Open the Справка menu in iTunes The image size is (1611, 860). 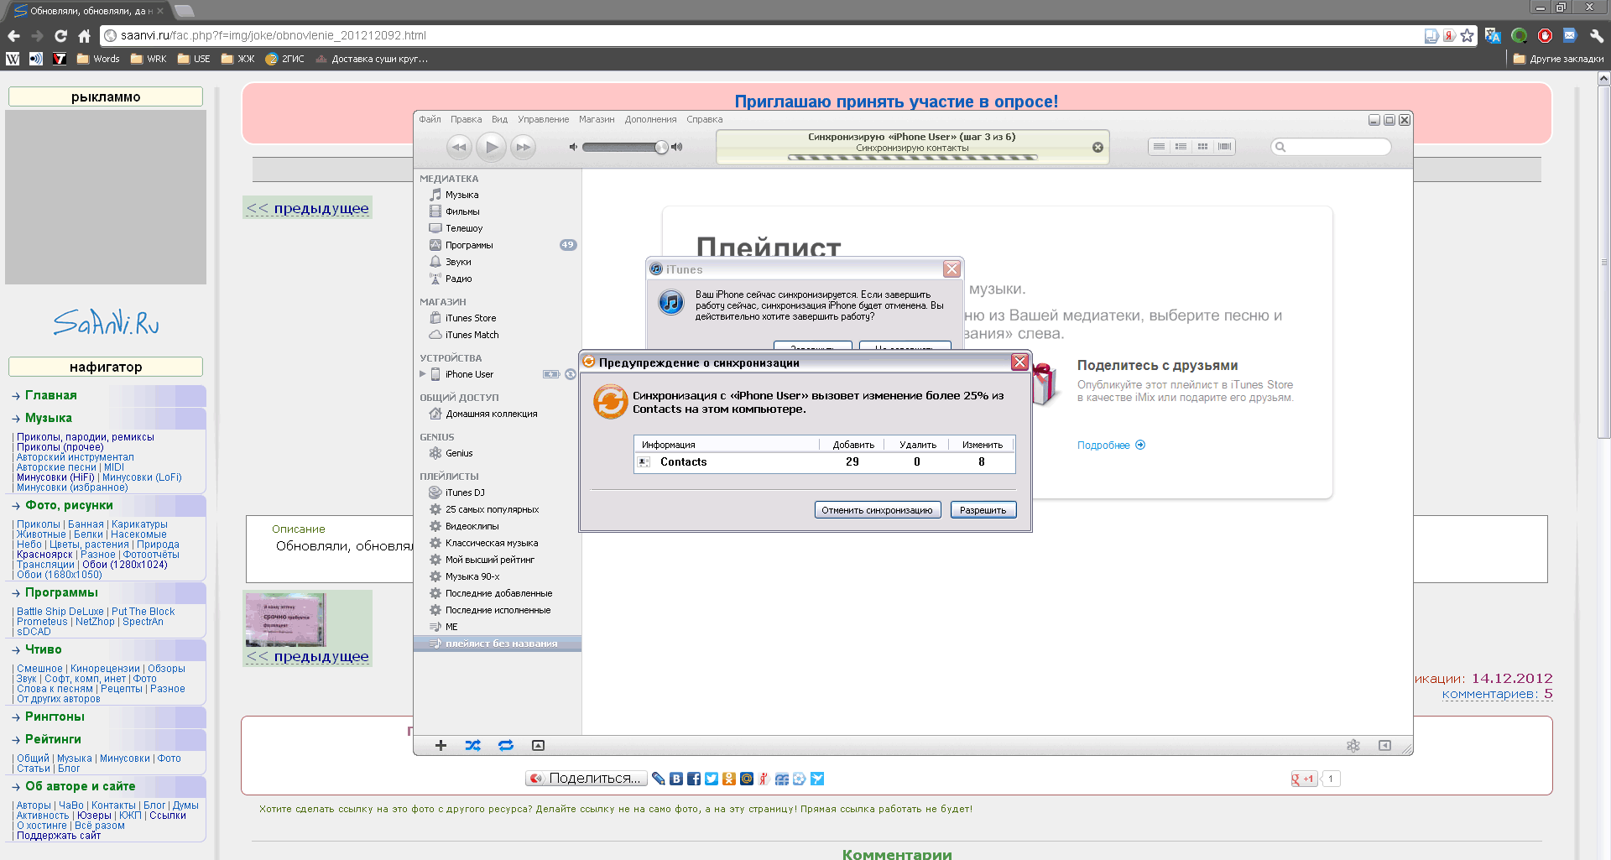pos(704,119)
